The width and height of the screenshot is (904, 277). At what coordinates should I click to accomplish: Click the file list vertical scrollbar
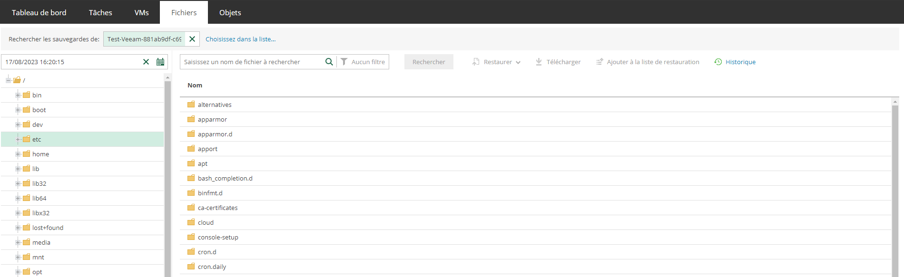895,190
